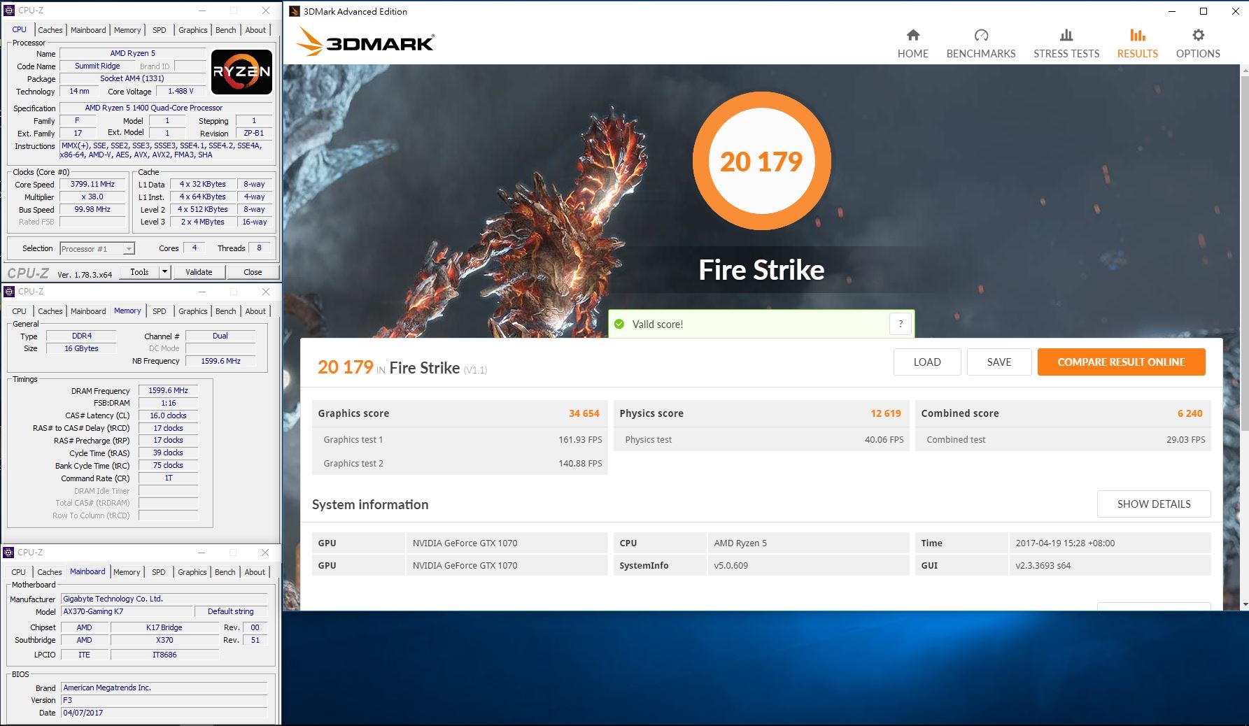
Task: Open About tab in CPU-Z Mainboard window
Action: coord(255,572)
